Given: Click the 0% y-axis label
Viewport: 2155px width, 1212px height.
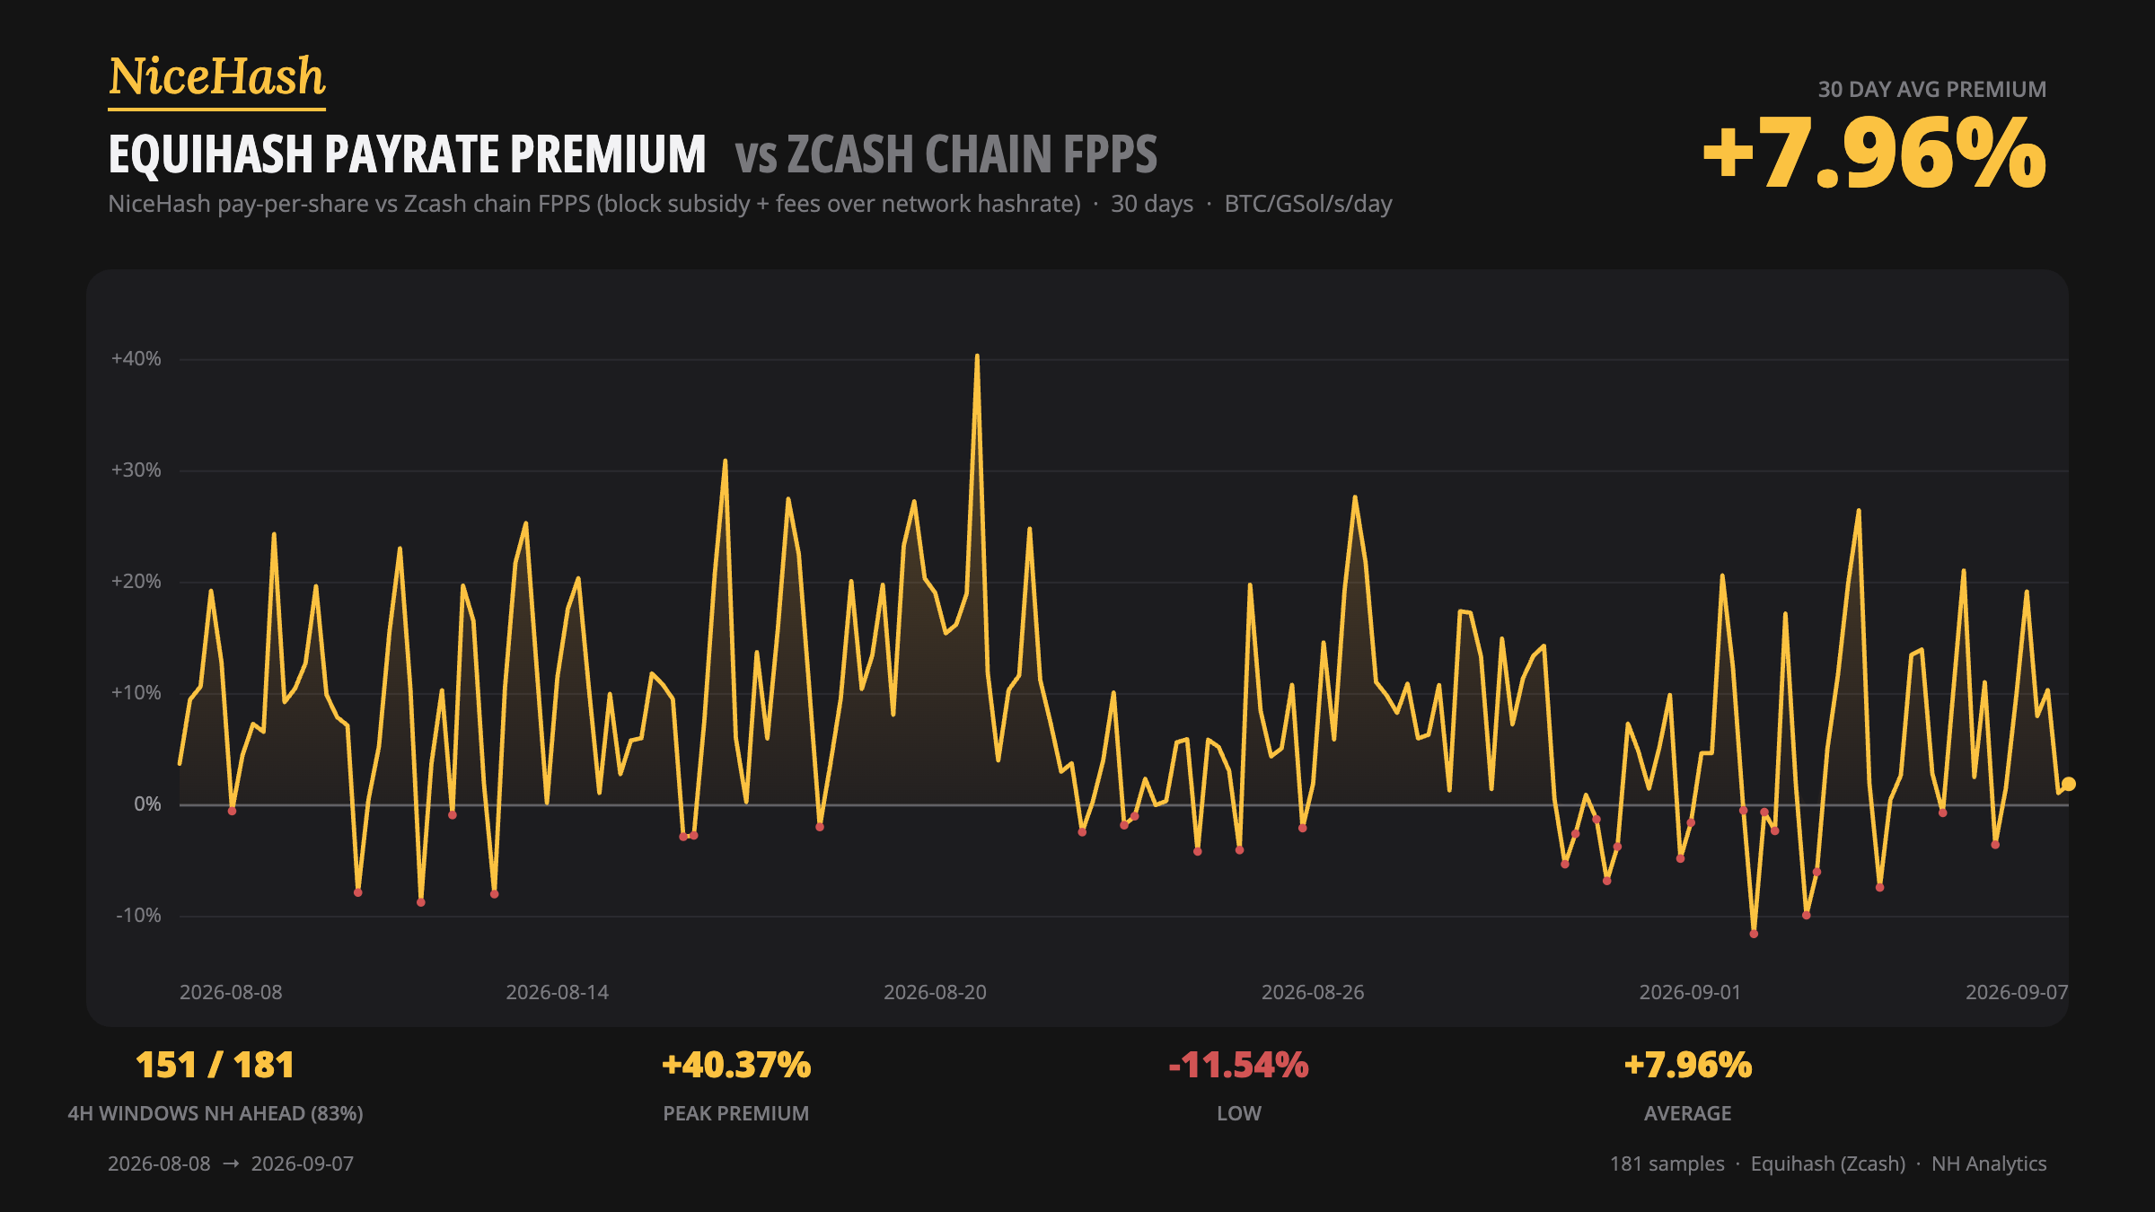Looking at the screenshot, I should click(147, 804).
